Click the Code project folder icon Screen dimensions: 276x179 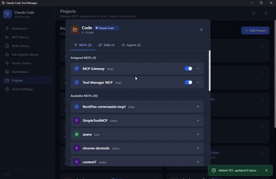tap(75, 30)
